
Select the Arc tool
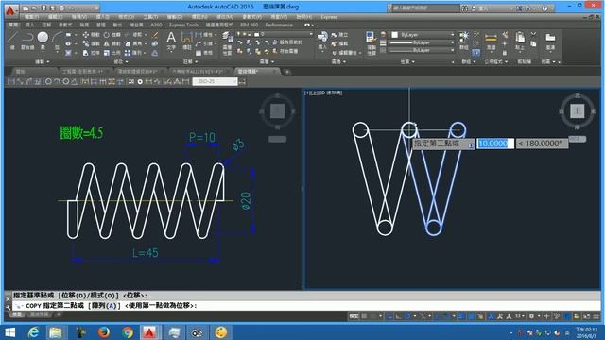tap(57, 41)
